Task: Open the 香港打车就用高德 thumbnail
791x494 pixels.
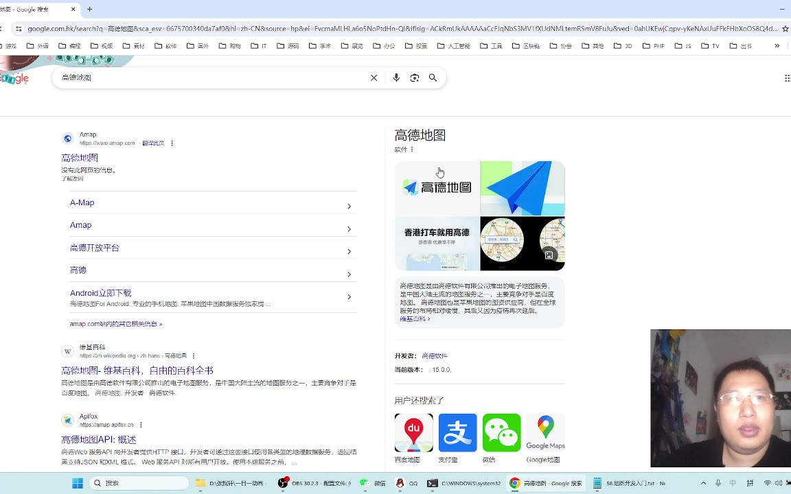Action: 437,244
